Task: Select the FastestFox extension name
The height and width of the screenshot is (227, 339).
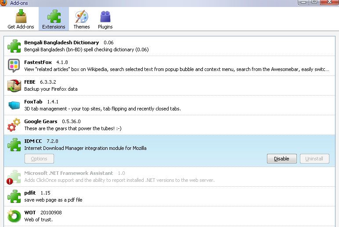Action: pyautogui.click(x=38, y=62)
